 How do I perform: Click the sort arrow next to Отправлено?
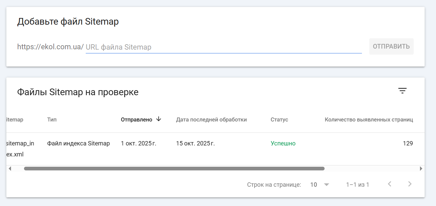tap(159, 119)
